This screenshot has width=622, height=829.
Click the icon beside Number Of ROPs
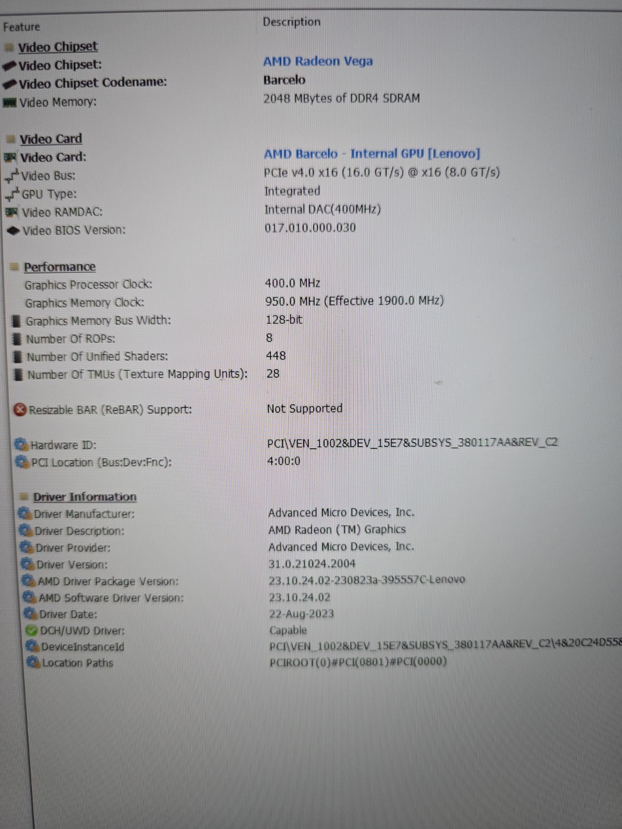(x=18, y=339)
